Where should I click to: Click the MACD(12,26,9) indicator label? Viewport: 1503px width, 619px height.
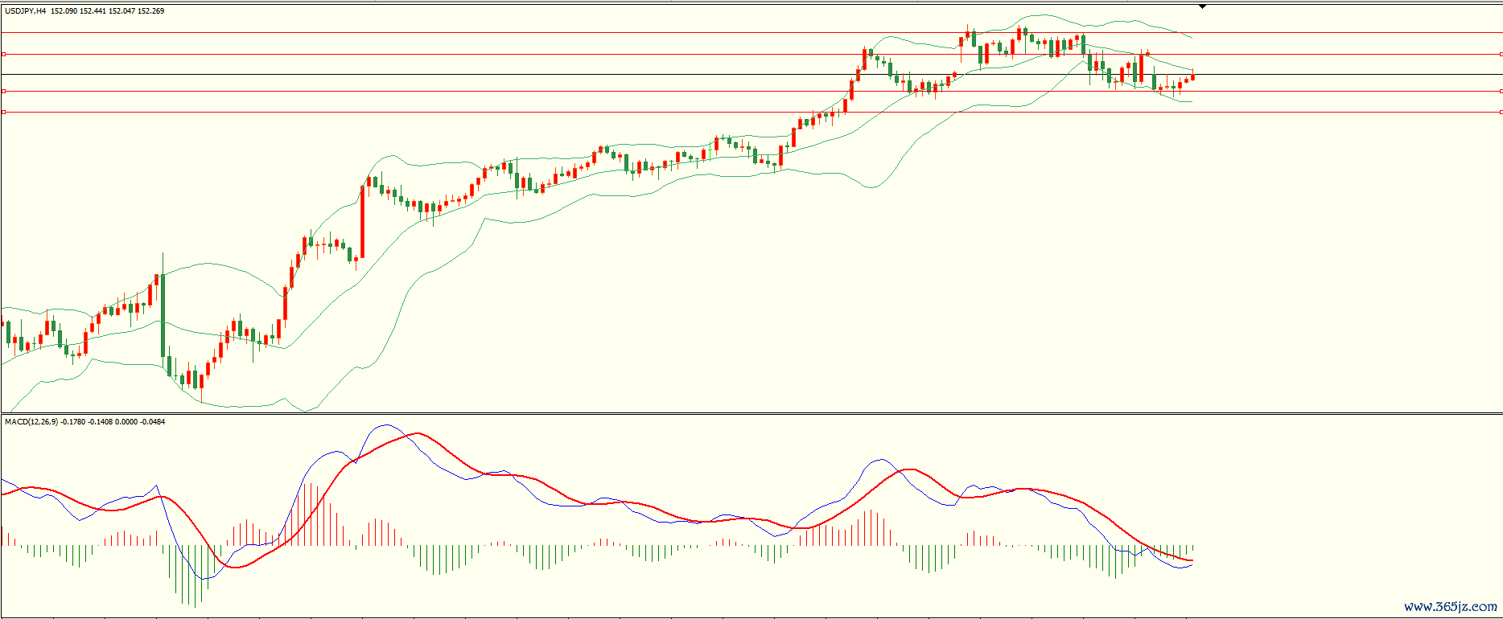(31, 421)
